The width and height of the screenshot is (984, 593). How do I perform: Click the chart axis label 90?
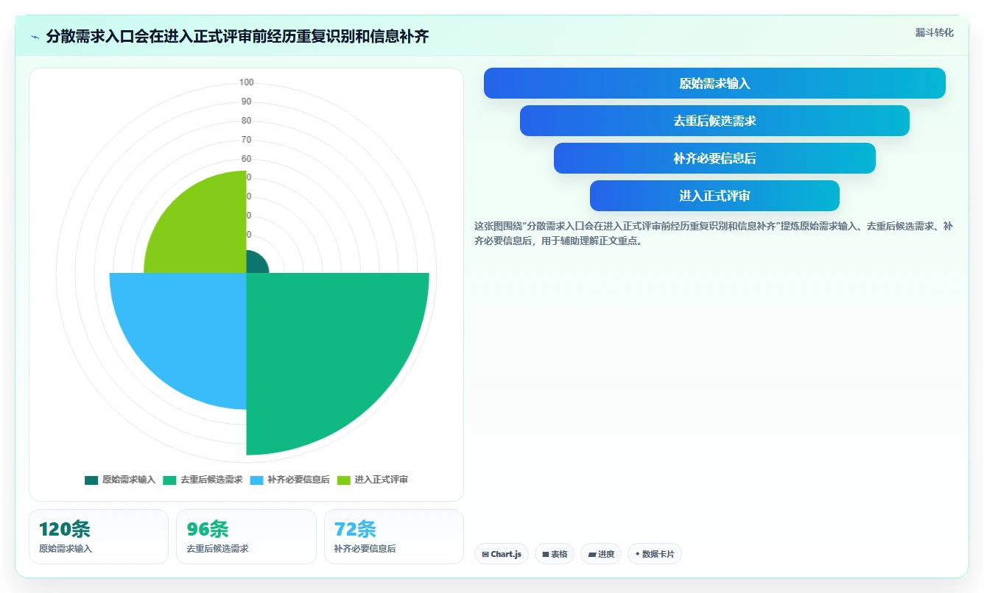coord(246,102)
